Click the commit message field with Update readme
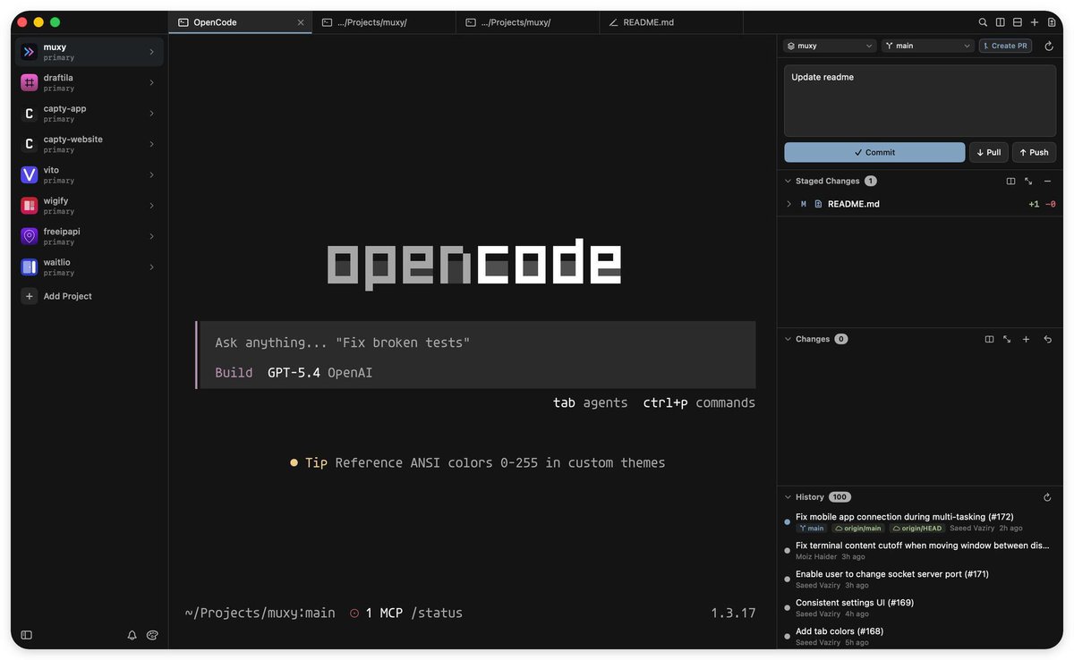Viewport: 1074px width, 660px height. [x=920, y=100]
